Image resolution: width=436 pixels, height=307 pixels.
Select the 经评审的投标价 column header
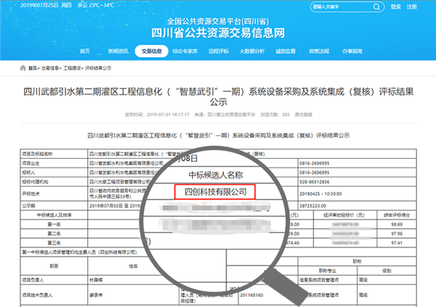(345, 215)
